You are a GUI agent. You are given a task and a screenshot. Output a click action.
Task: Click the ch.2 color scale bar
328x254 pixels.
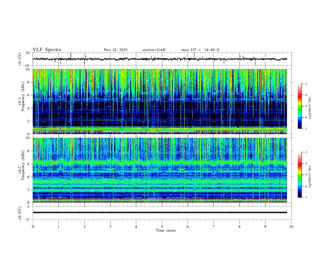tap(299, 175)
